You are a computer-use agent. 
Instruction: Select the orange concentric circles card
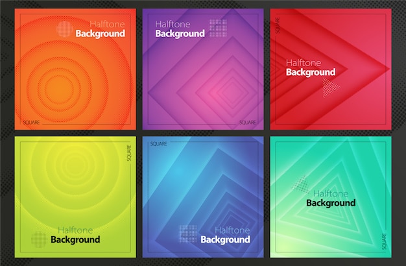[x=75, y=69]
